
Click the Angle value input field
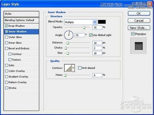click(79, 35)
